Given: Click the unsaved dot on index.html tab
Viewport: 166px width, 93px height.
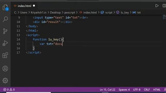Looking at the screenshot, I should tap(34, 6).
